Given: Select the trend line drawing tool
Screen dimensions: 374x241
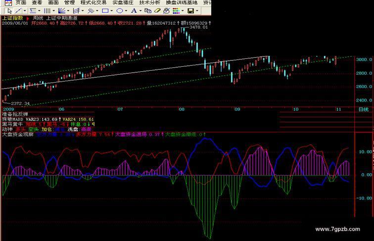Looking at the screenshot, I should 19,11.
